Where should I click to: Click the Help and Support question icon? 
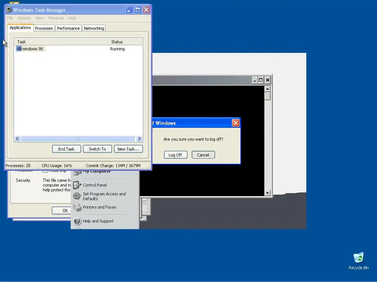click(77, 221)
